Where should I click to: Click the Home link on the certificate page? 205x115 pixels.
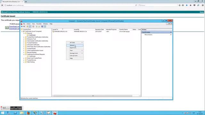[201, 12]
